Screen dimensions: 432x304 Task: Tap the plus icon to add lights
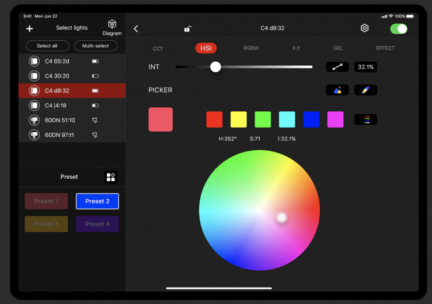[30, 29]
